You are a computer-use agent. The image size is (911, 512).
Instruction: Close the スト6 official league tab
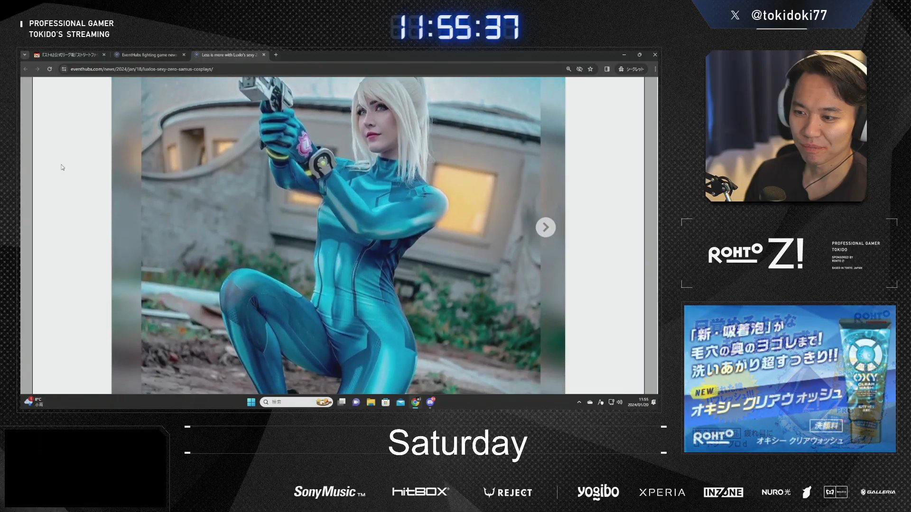[x=104, y=55]
